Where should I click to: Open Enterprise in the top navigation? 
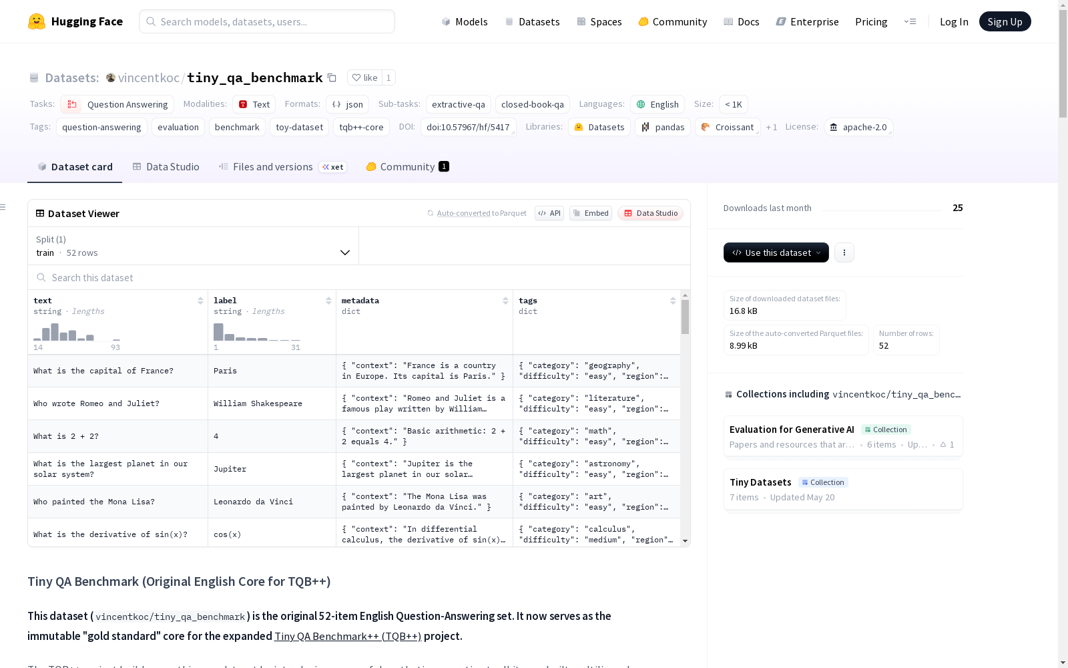tap(808, 21)
